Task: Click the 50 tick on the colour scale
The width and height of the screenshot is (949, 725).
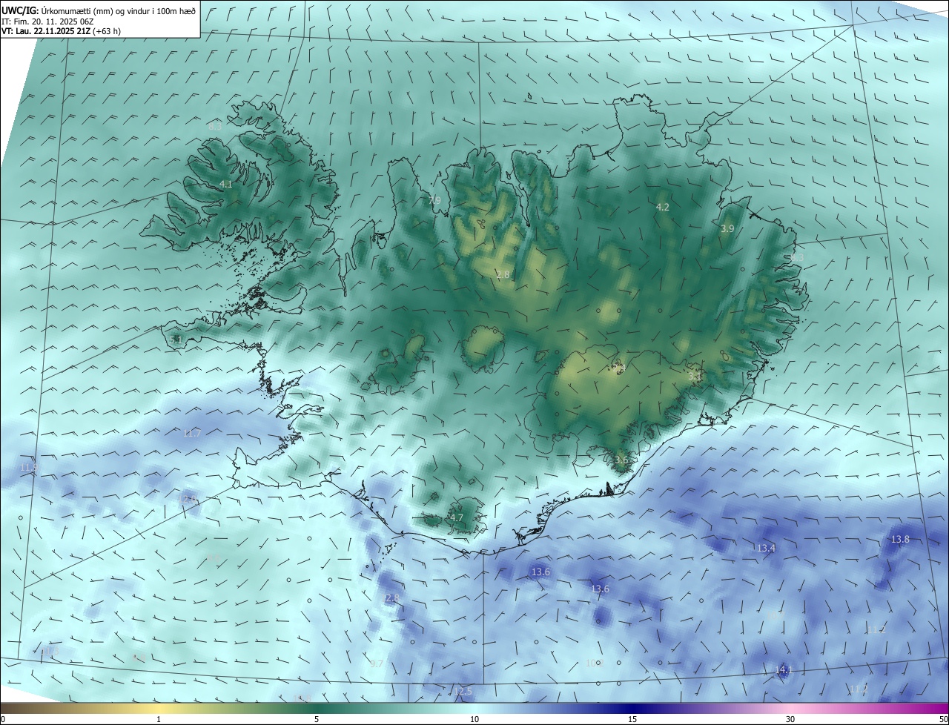Action: tap(943, 719)
